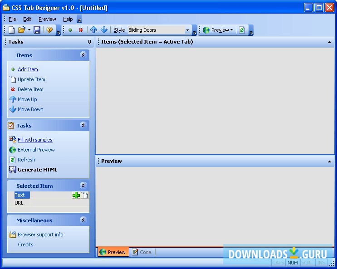Click the green plus icon in Text row
This screenshot has width=337, height=269.
76,195
